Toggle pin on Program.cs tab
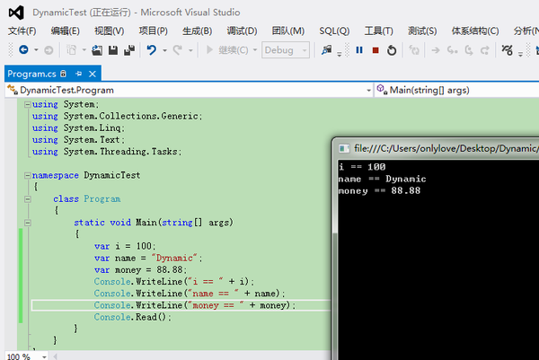This screenshot has width=539, height=360. [79, 74]
